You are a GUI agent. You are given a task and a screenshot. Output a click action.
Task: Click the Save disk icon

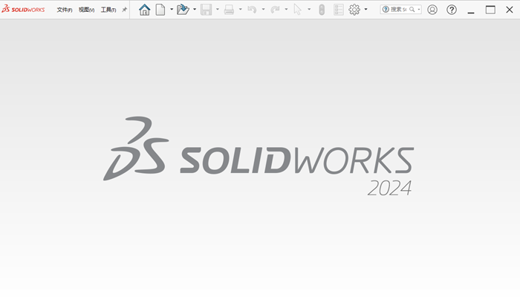[206, 10]
